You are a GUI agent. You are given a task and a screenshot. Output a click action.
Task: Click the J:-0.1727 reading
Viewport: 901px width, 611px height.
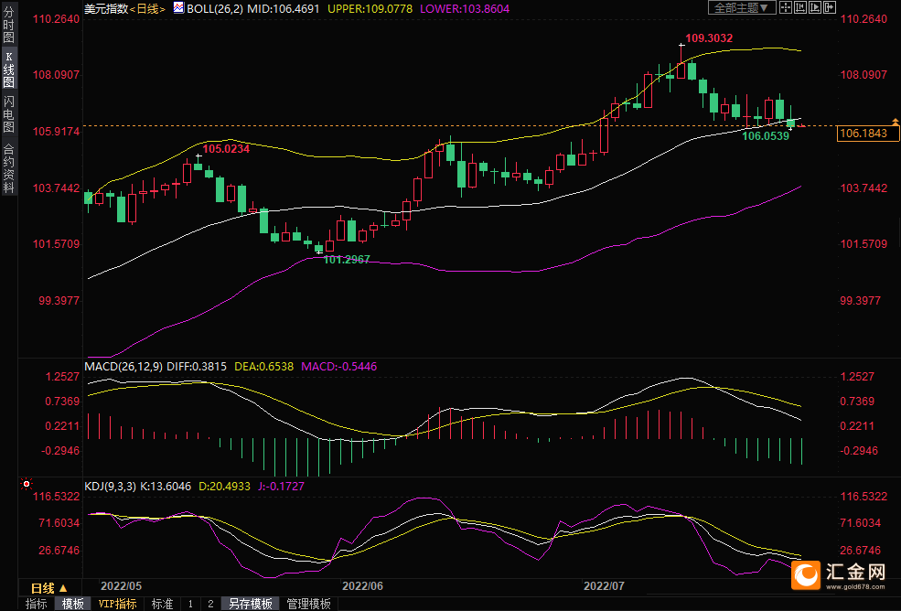click(281, 487)
